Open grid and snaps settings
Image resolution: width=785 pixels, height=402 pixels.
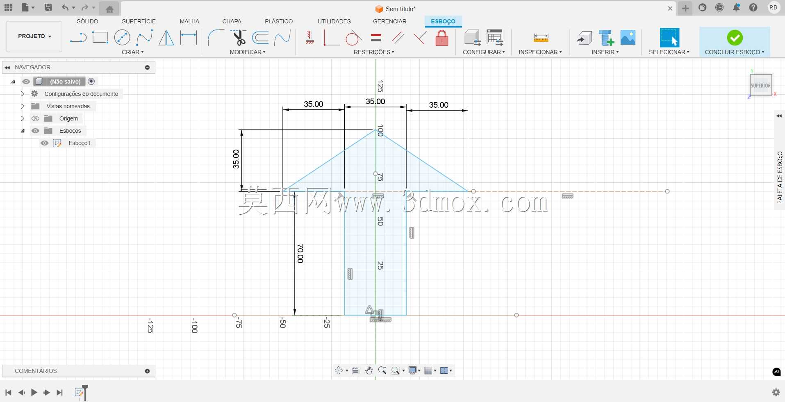coord(430,370)
